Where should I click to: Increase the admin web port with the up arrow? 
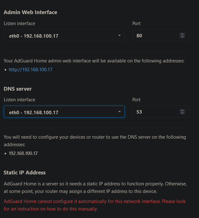click(x=182, y=34)
